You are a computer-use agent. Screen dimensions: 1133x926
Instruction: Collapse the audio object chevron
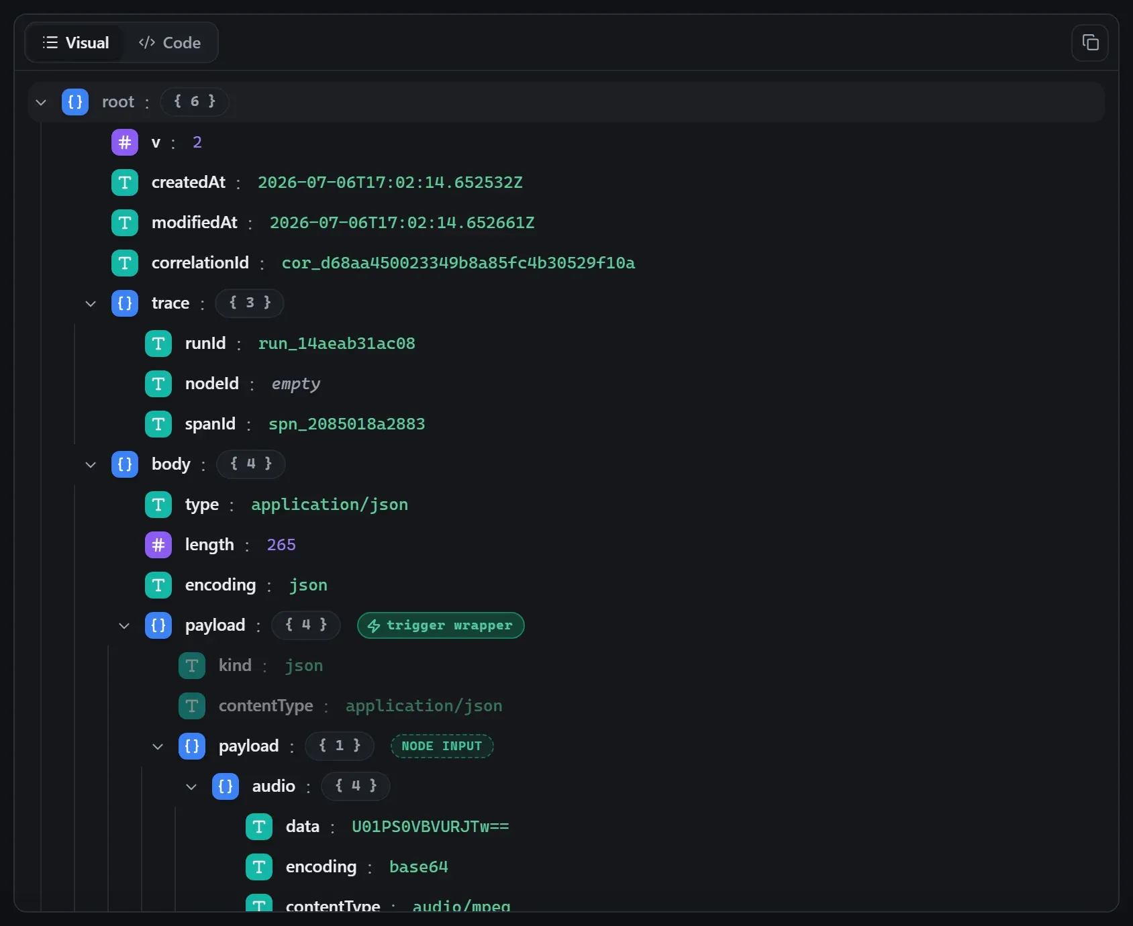[191, 786]
